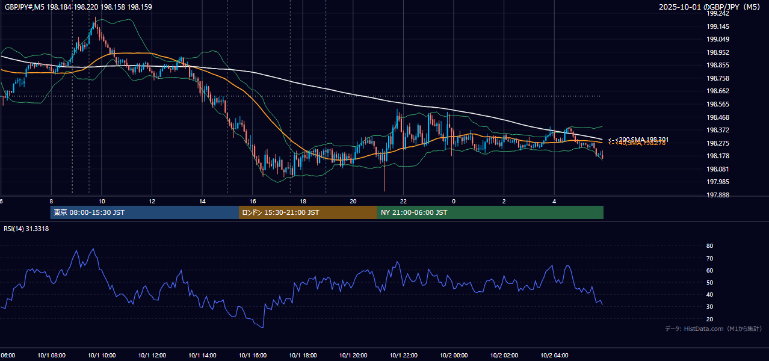Click hour marker 16 under the price chart

tap(253, 201)
